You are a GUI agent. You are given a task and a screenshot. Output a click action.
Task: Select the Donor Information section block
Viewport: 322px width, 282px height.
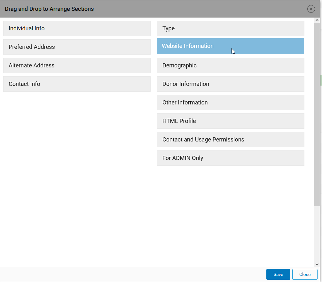pos(231,84)
